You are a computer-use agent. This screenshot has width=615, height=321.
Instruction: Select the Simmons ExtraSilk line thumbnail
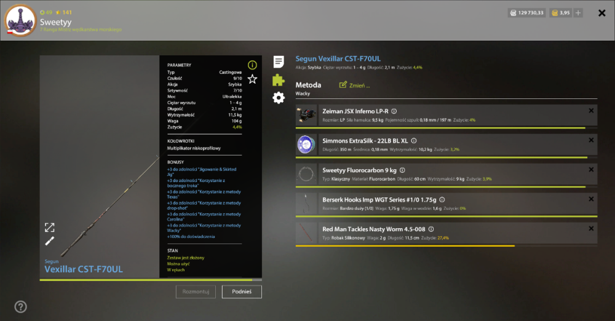pos(306,145)
